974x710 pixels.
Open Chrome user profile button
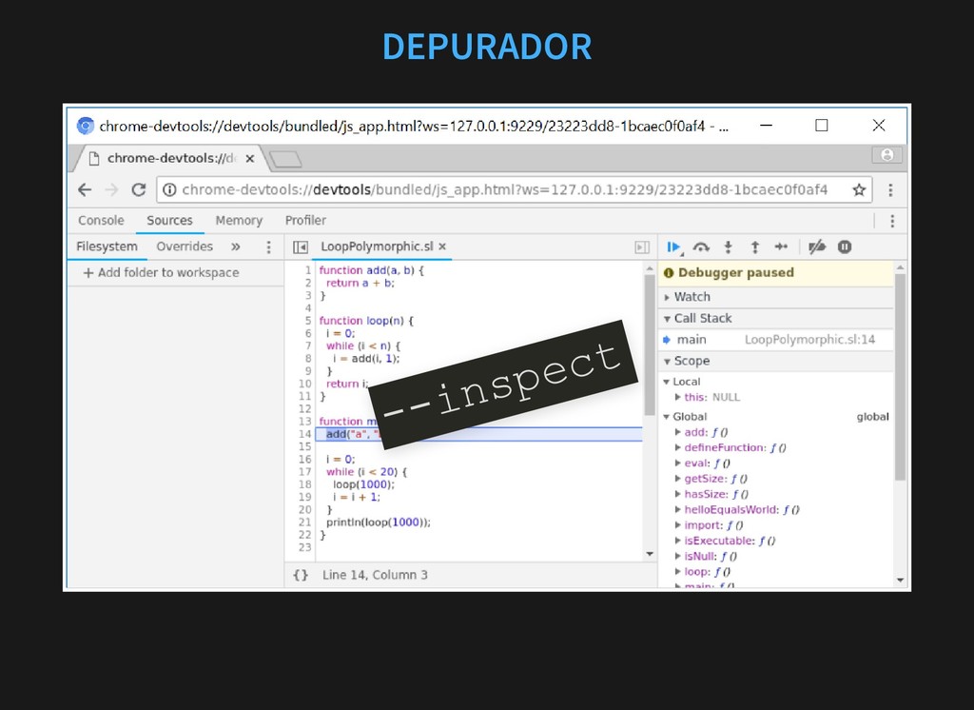[887, 155]
